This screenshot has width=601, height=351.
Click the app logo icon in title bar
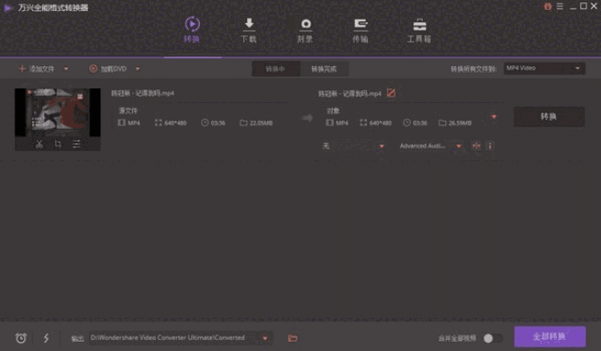[7, 7]
